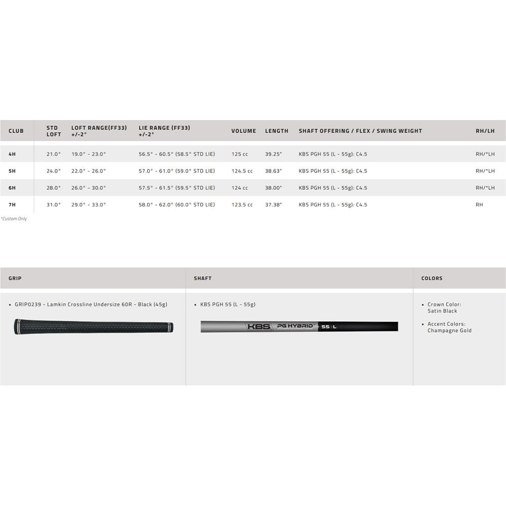Click the 31.0° standard loft value
This screenshot has height=506, width=506.
(x=54, y=204)
